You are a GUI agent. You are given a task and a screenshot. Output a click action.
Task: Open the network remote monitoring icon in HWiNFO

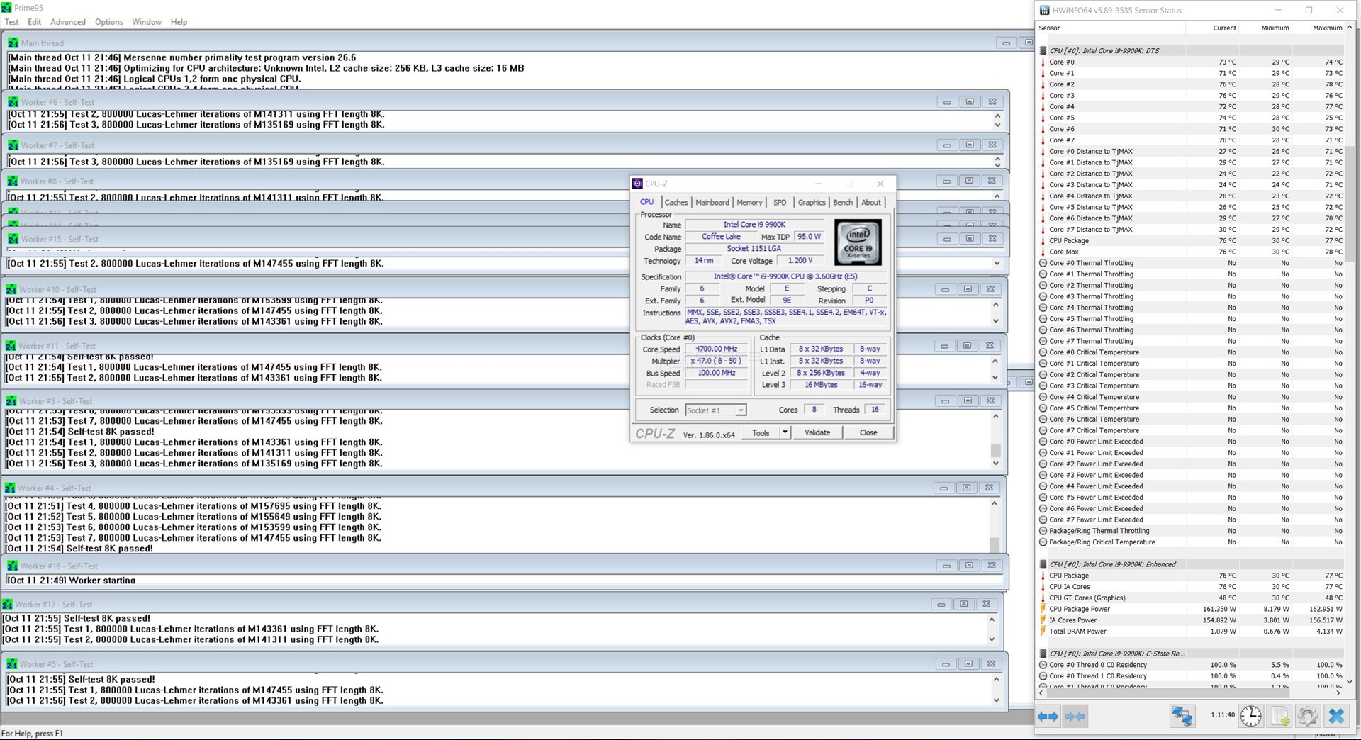point(1182,716)
